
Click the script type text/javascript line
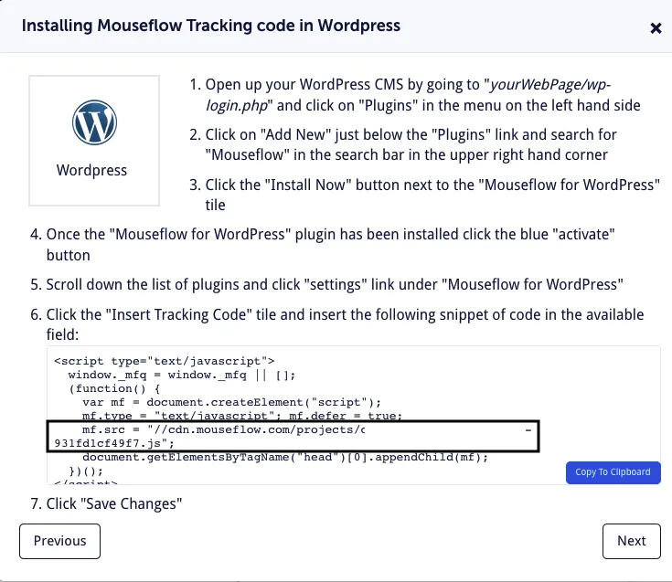pyautogui.click(x=165, y=361)
